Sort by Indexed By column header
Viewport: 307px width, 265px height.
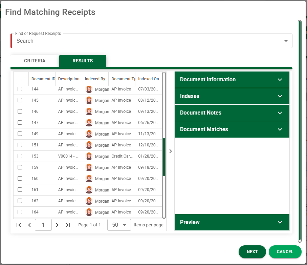tap(95, 79)
